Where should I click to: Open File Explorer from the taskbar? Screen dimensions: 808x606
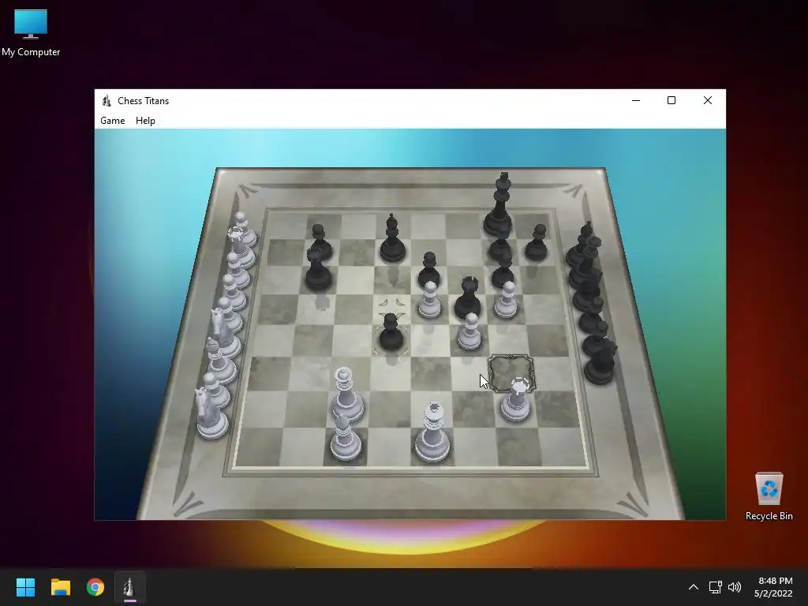click(60, 587)
